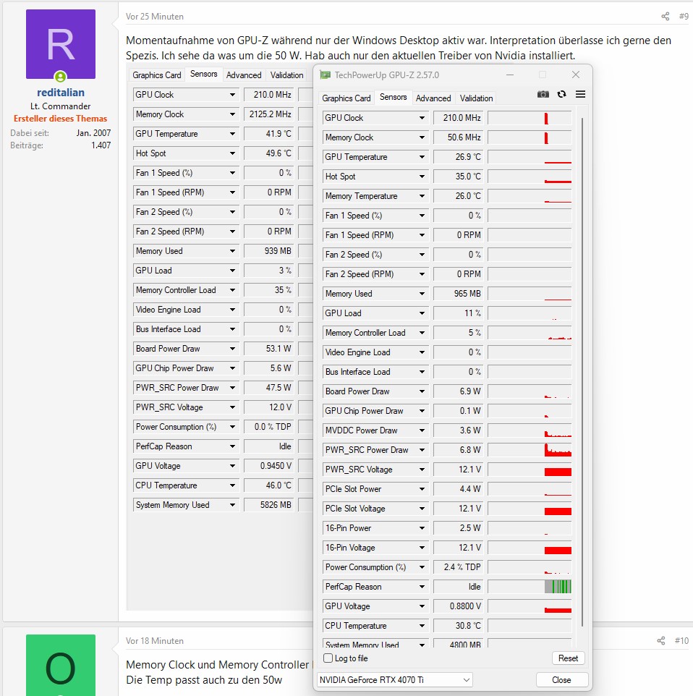Select the Sensors tab in the front GPU-Z window
This screenshot has width=693, height=696.
[x=393, y=97]
